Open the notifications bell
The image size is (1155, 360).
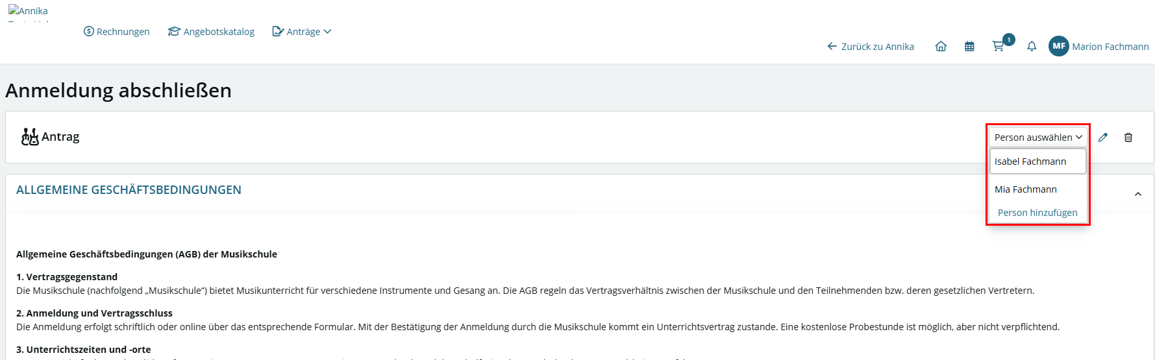(1032, 46)
